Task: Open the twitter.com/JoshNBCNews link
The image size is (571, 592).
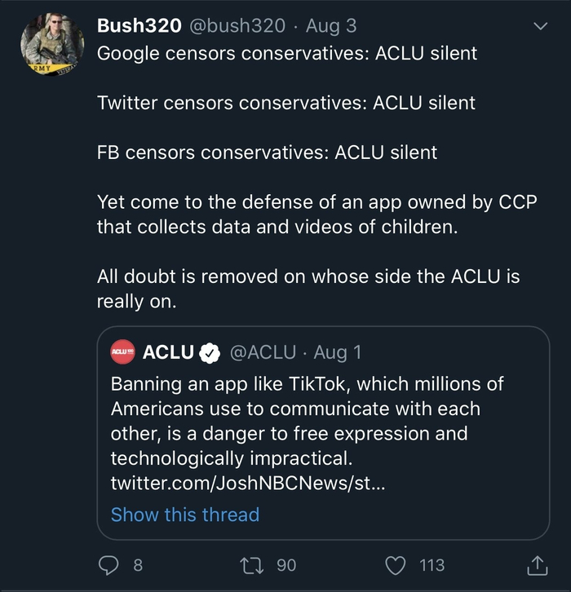Action: point(247,484)
